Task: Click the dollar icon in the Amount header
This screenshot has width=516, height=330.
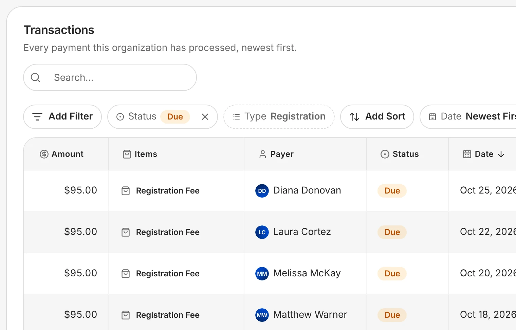Action: coord(44,154)
